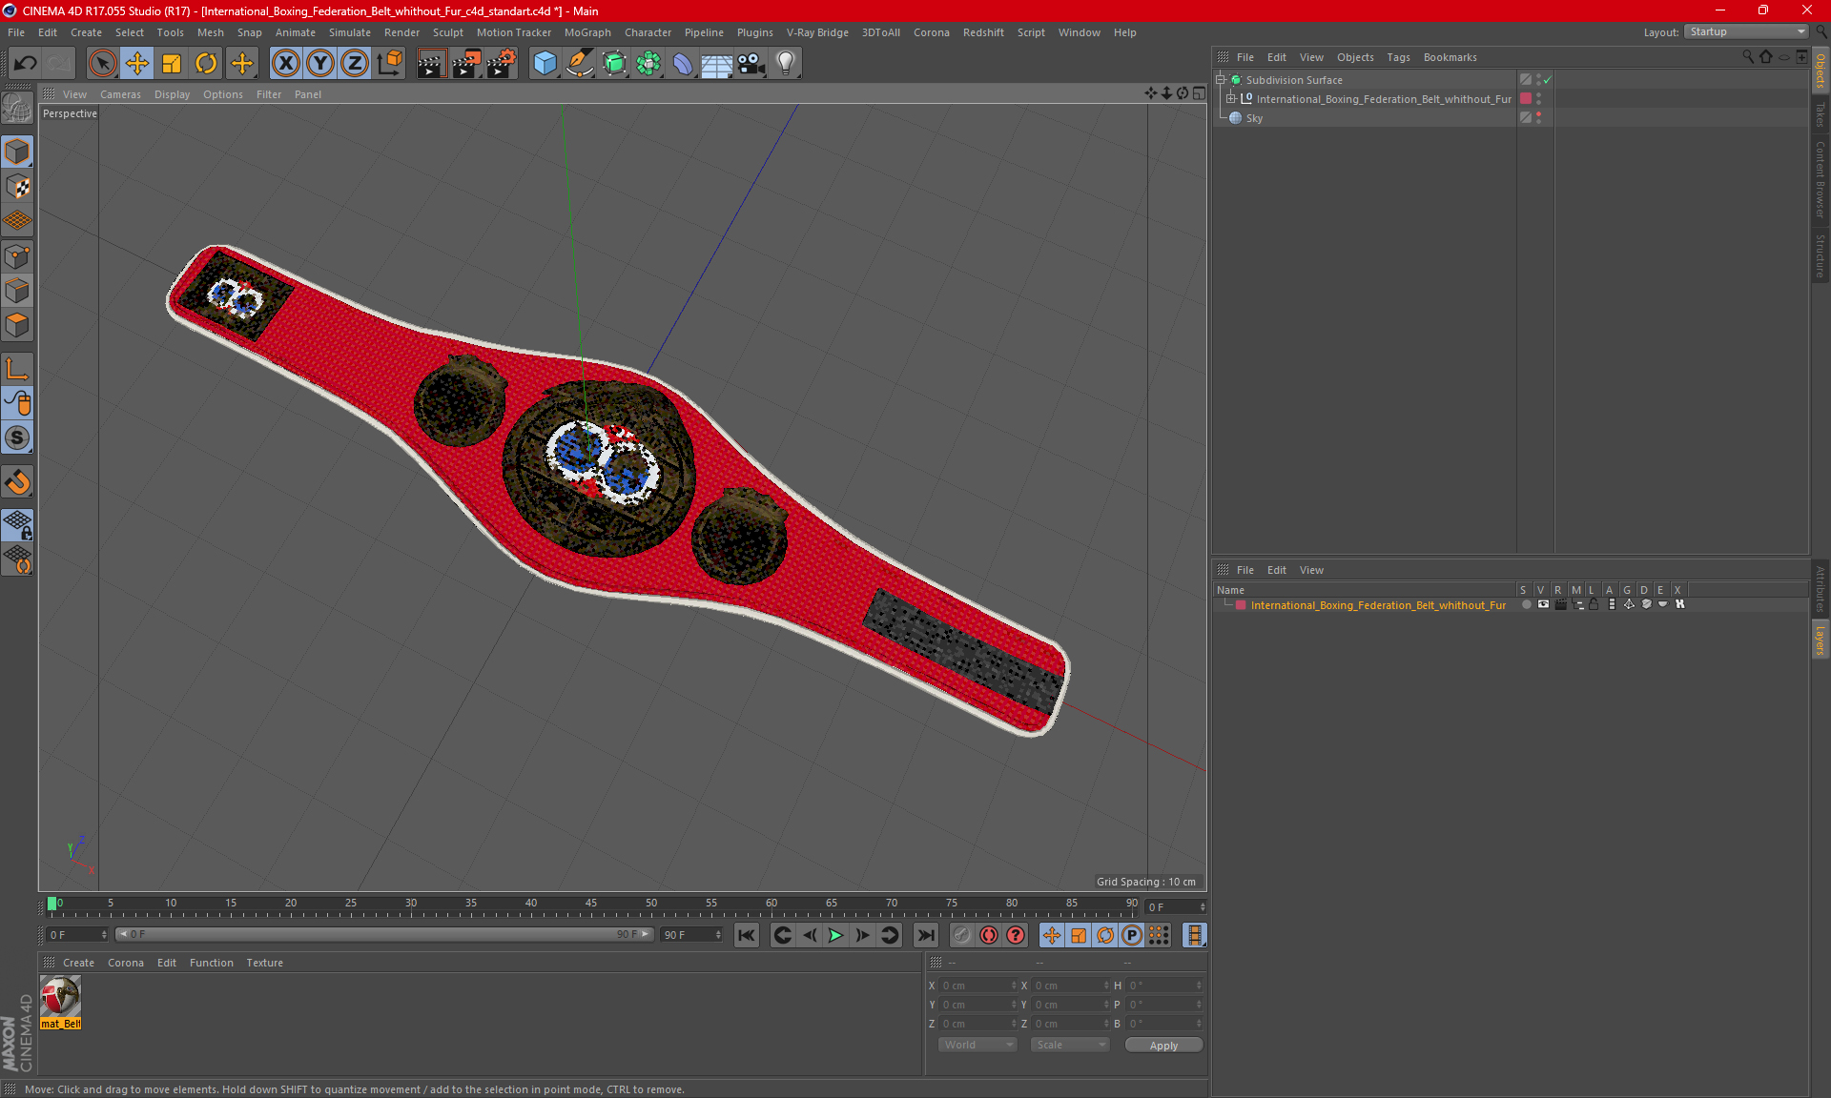Open the Content Browser side tab
Viewport: 1831px width, 1098px height.
[1820, 179]
